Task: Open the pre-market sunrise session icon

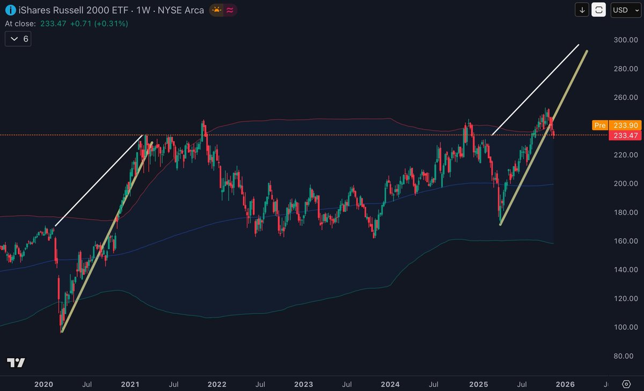Action: 215,10
